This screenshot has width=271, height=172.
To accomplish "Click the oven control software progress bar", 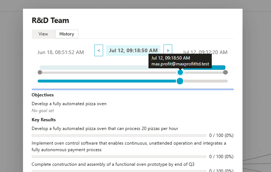I will point(120,157).
